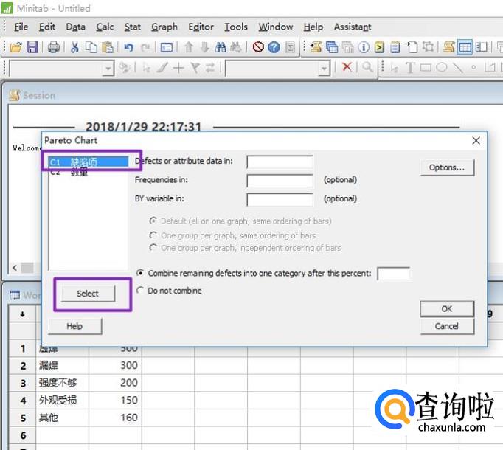Click the Session Window scroll icon
Image resolution: width=503 pixels, height=450 pixels.
(x=449, y=47)
